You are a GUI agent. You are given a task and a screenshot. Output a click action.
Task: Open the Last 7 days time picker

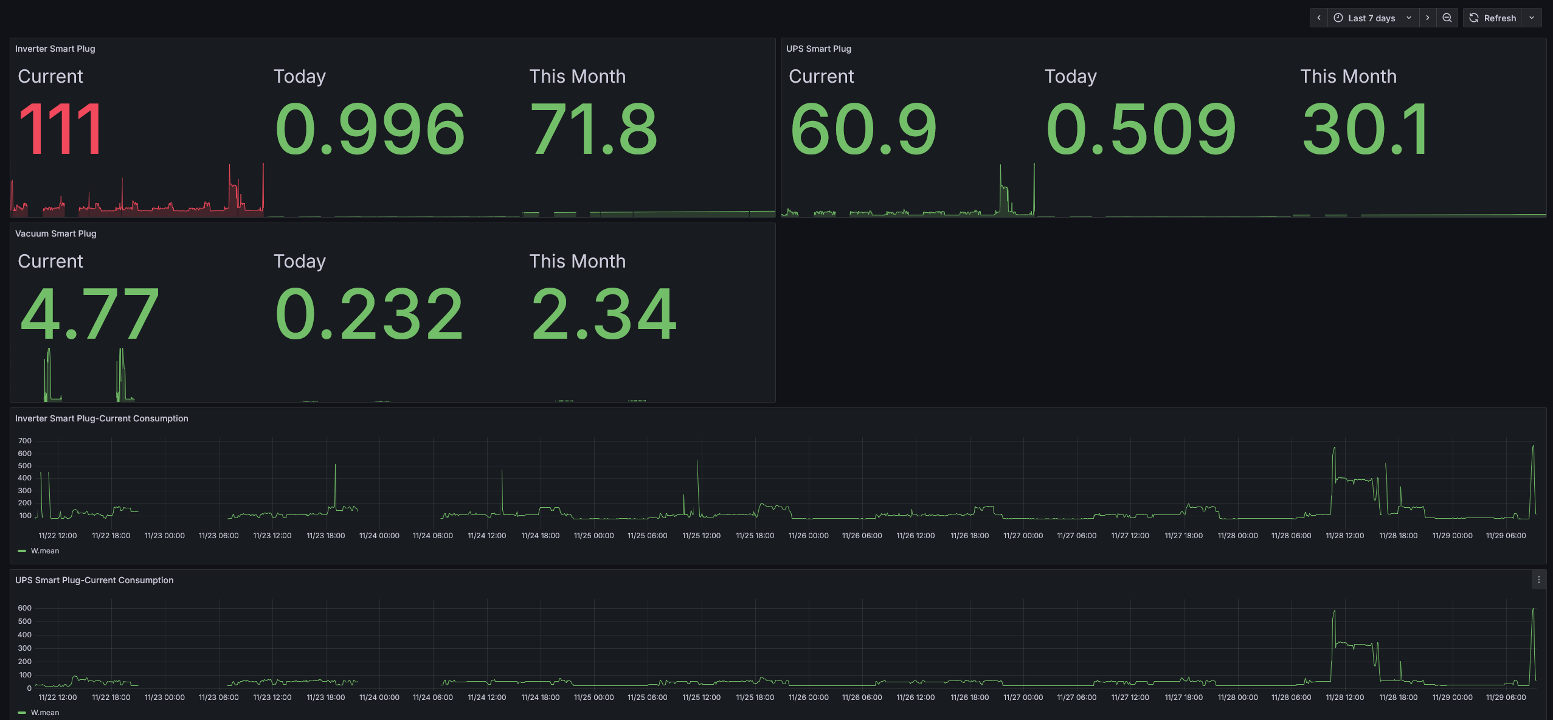point(1372,18)
